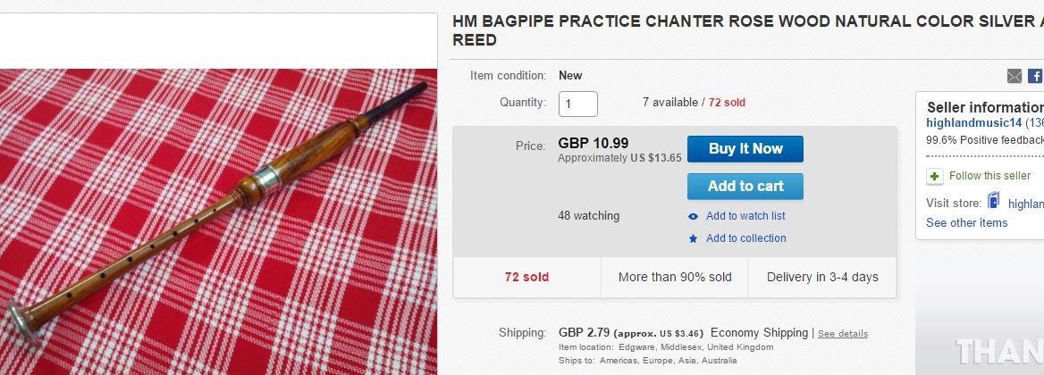Click the eye icon beside watch list
Image resolution: width=1044 pixels, height=375 pixels.
click(x=693, y=216)
